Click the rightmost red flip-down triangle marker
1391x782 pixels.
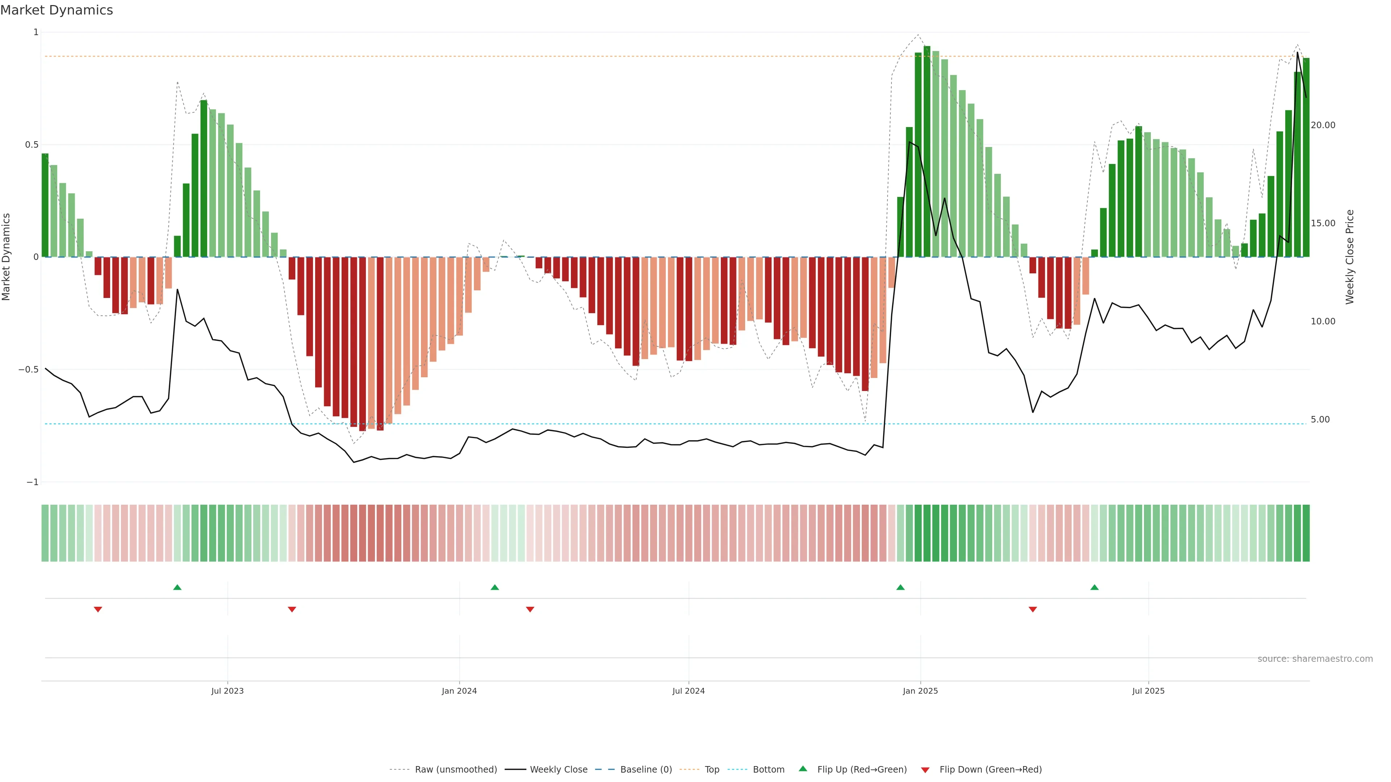(1033, 609)
